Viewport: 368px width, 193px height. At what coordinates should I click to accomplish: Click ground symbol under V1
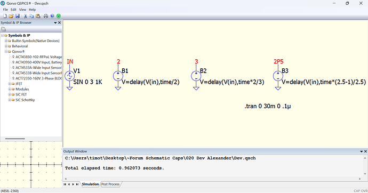[x=70, y=88]
